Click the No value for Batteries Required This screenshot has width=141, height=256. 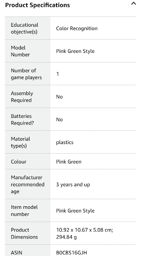(x=59, y=119)
